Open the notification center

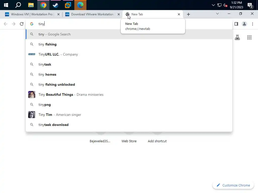tap(250, 6)
